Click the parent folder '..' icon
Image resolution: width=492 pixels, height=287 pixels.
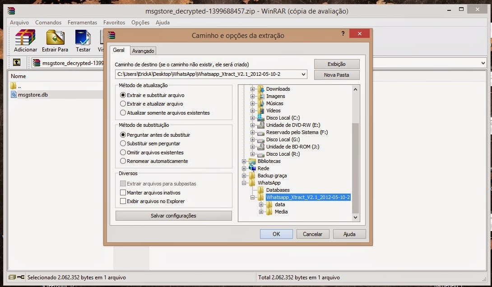pyautogui.click(x=13, y=86)
